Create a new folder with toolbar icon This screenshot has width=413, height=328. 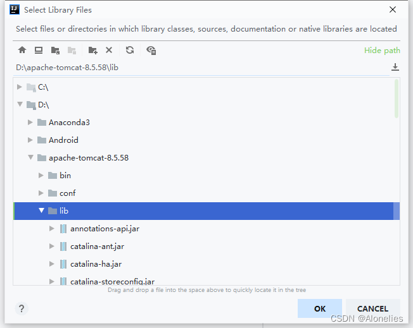pyautogui.click(x=92, y=50)
